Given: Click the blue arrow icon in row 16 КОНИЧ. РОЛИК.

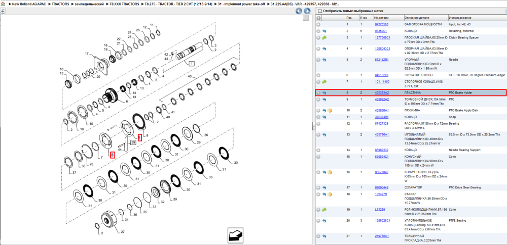Looking at the screenshot, I should point(324,172).
